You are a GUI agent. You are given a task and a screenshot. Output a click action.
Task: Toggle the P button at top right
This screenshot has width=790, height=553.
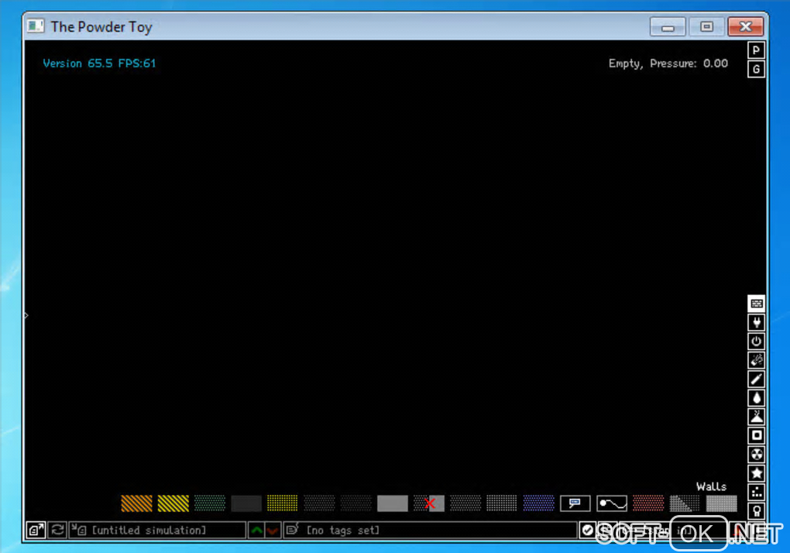756,50
